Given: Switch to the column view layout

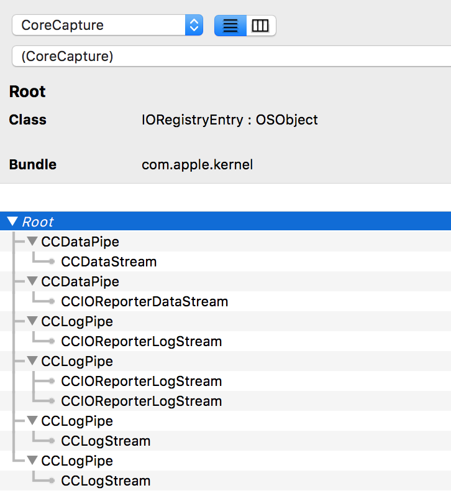Looking at the screenshot, I should [x=261, y=26].
